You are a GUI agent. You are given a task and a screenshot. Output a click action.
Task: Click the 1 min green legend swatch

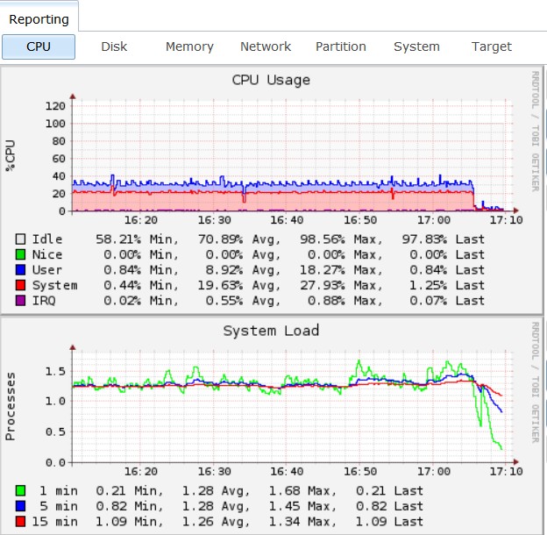20,490
